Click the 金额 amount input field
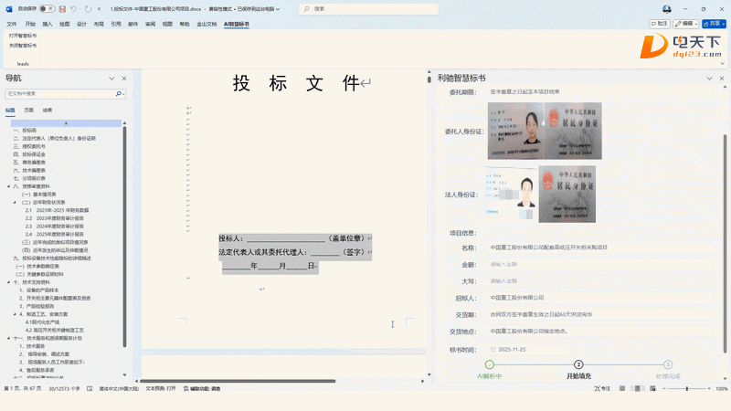Image resolution: width=731 pixels, height=411 pixels. (x=600, y=264)
